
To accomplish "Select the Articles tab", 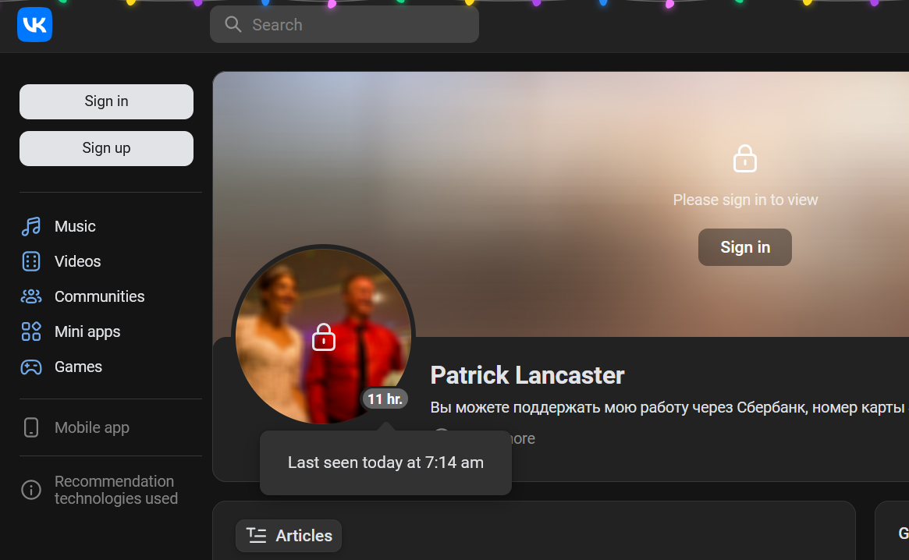I will coord(289,536).
